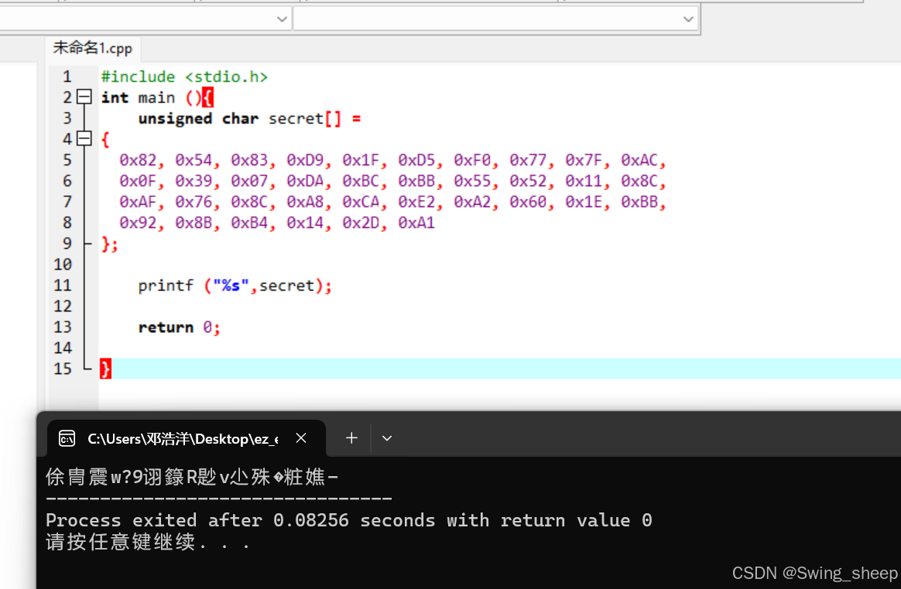901x589 pixels.
Task: Click the 0xDA value on line 6
Action: (305, 182)
